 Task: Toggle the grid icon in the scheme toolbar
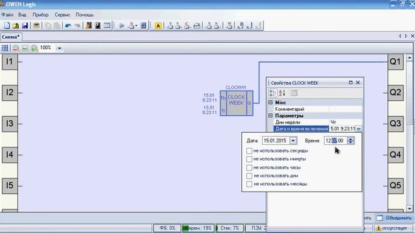5,48
